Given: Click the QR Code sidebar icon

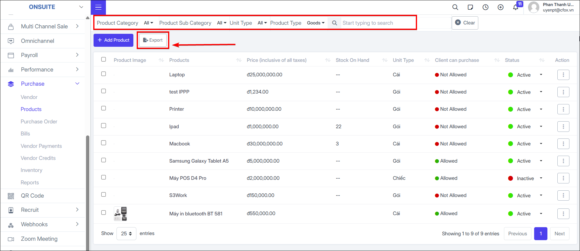Looking at the screenshot, I should (x=11, y=196).
